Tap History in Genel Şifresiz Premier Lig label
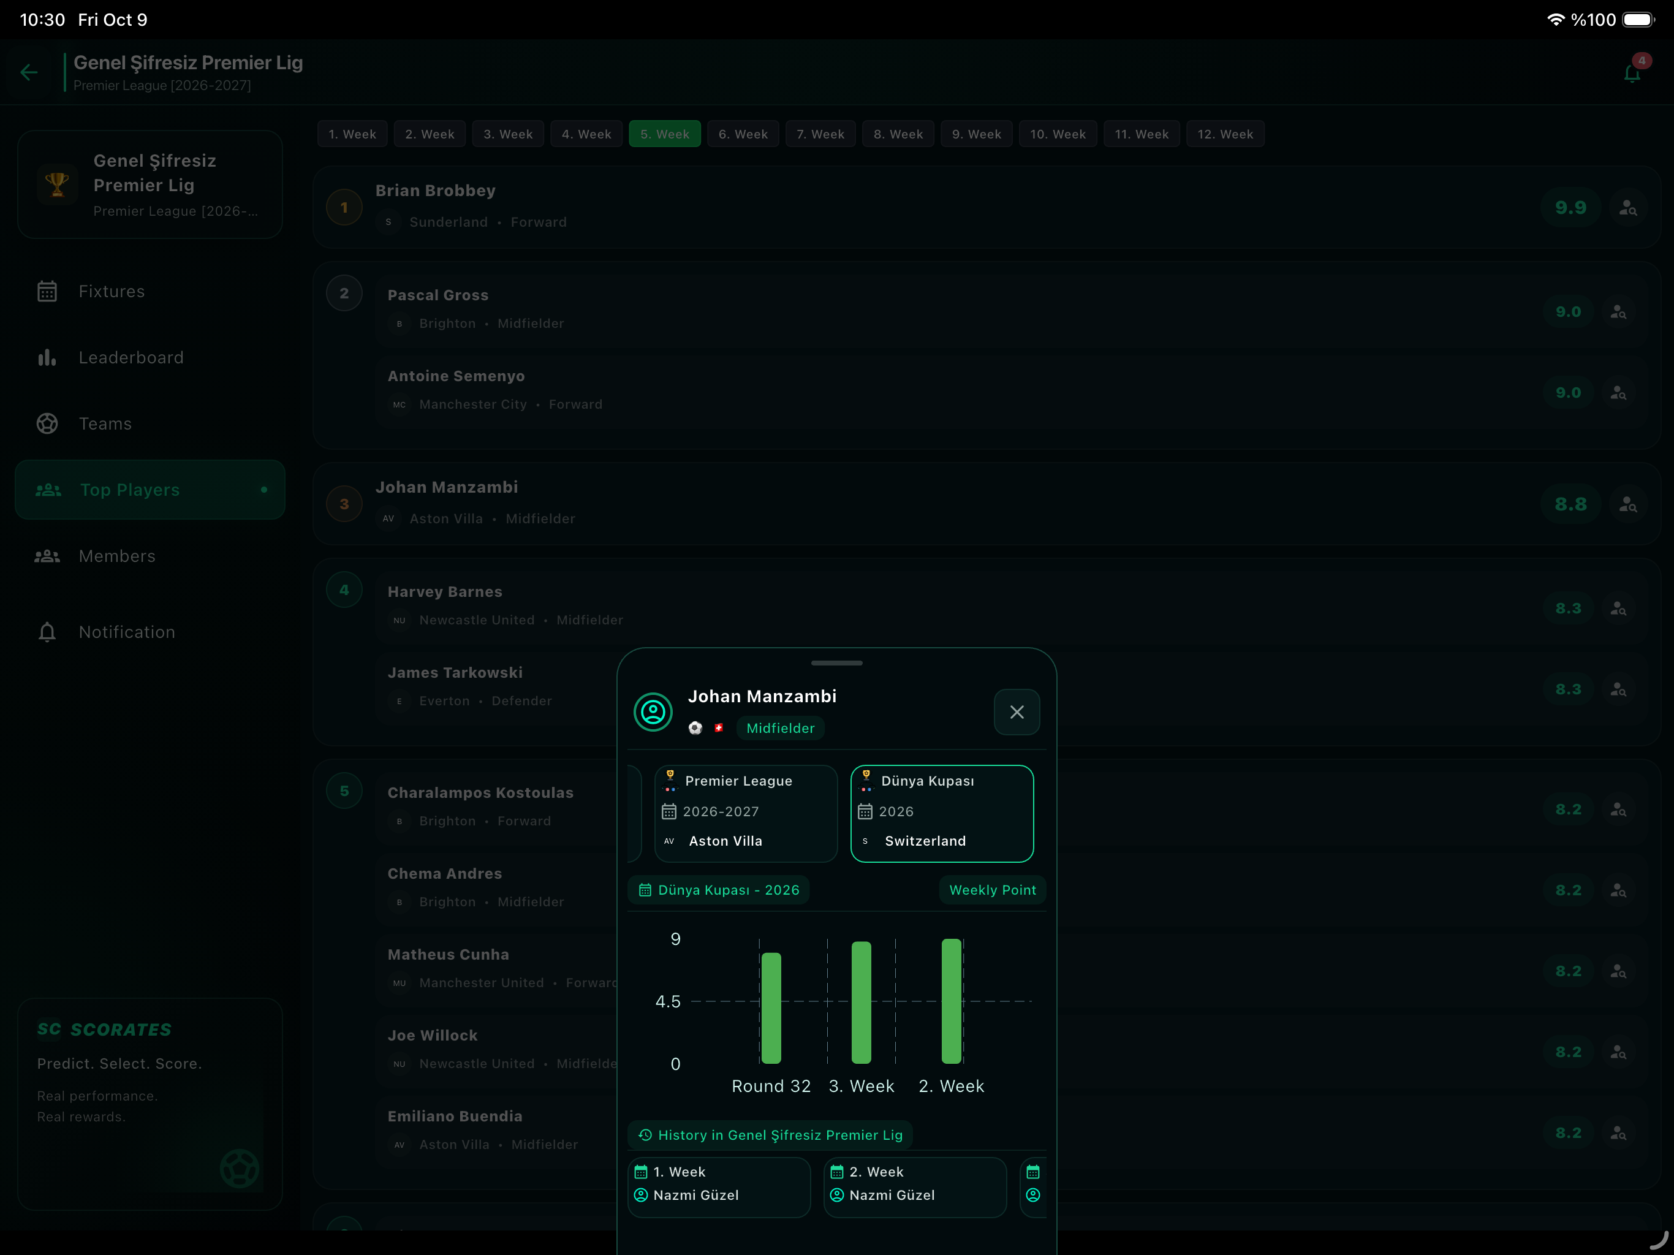This screenshot has height=1255, width=1674. coord(770,1135)
